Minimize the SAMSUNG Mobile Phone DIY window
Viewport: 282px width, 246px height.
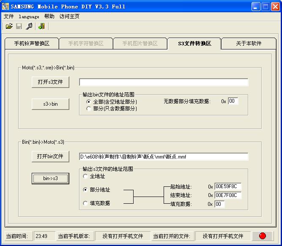tap(255, 7)
